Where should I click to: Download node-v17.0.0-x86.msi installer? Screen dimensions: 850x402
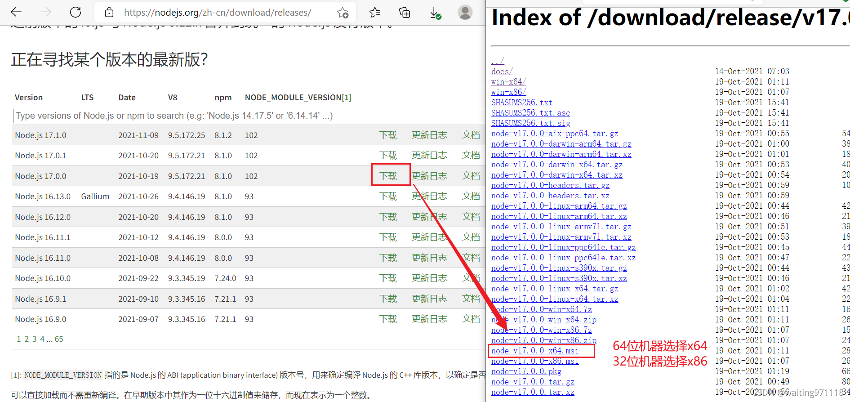point(535,361)
